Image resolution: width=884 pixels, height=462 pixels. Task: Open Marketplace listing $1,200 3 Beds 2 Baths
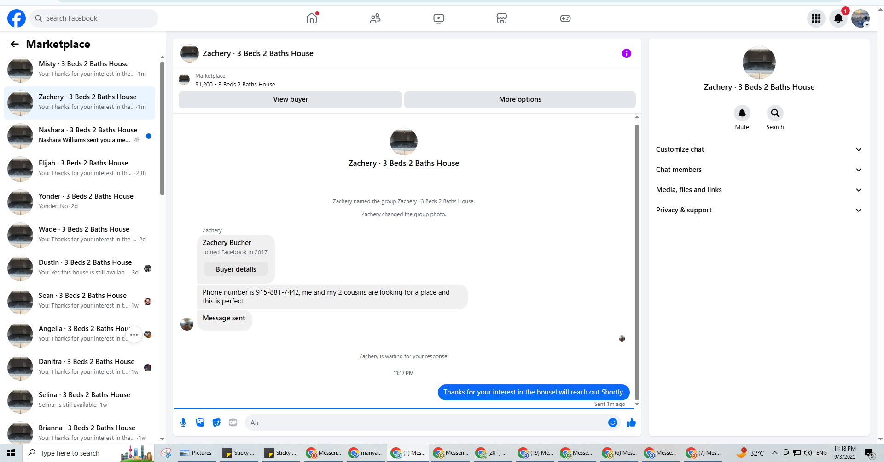[235, 85]
